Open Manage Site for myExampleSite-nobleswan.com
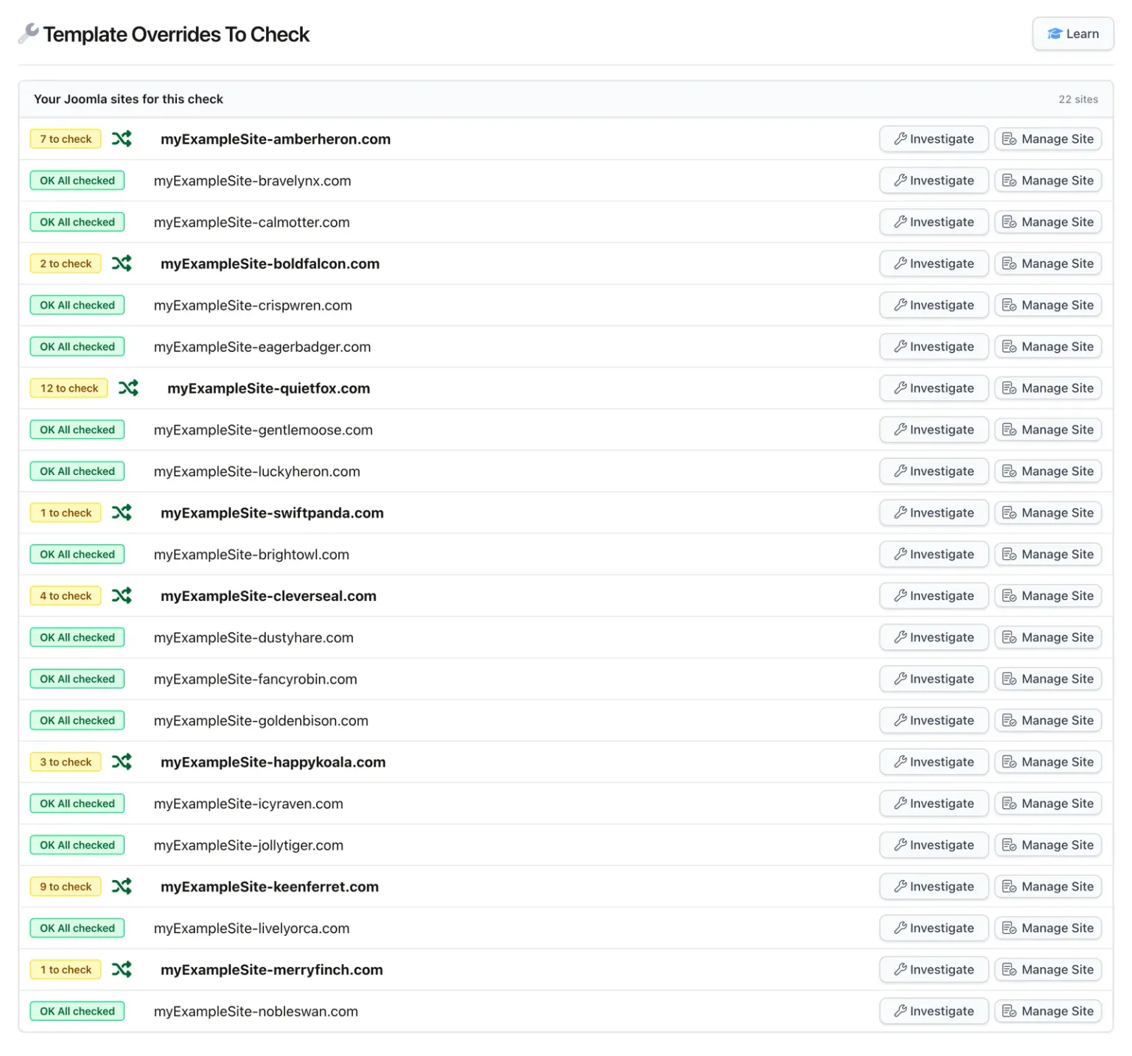 (x=1048, y=1011)
